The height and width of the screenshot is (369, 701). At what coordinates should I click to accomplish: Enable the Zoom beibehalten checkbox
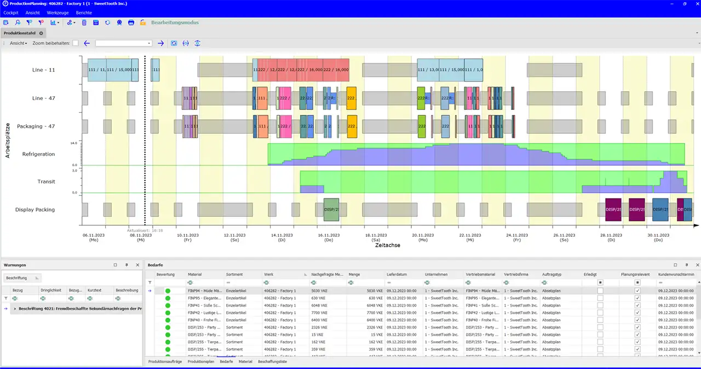76,43
